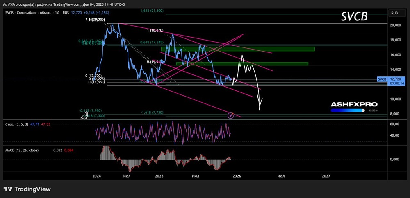
Task: Click the 2025 time axis label
Action: (159, 176)
